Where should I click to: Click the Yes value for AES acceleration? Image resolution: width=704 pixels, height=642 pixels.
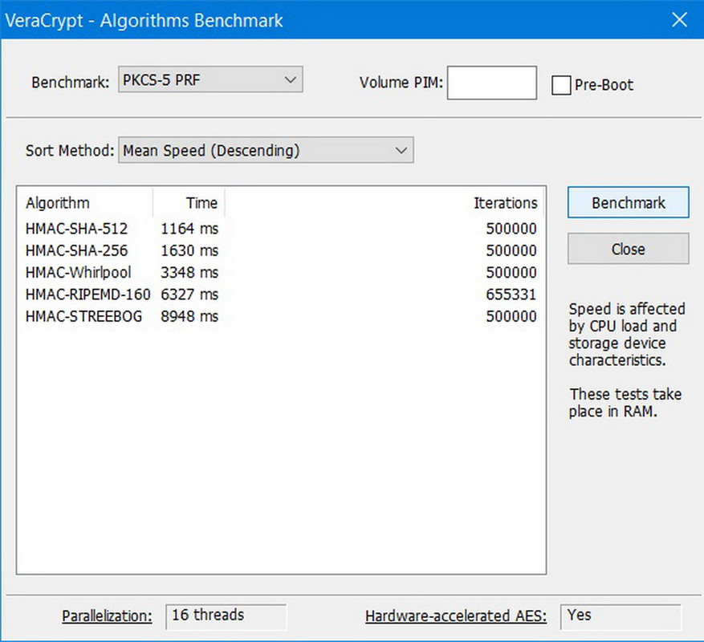(x=621, y=616)
